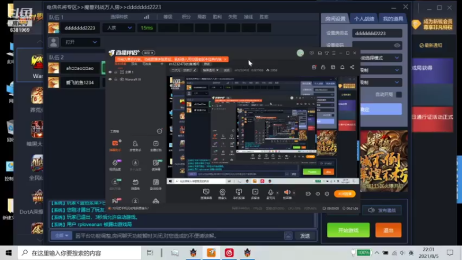This screenshot has height=260, width=462.
Task: Open the 弹幕助手 danmaku assistant tool
Action: coord(115,146)
